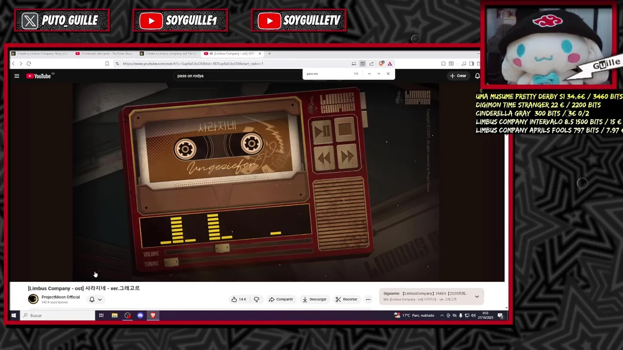Expand the Siguiente mix playlist panel
The width and height of the screenshot is (623, 350).
(477, 296)
